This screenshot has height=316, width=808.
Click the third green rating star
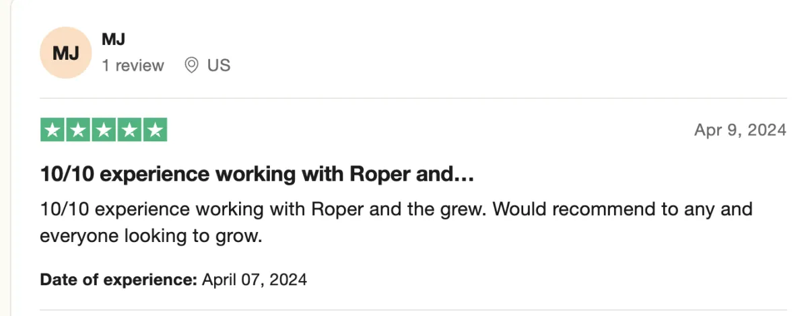tap(104, 130)
